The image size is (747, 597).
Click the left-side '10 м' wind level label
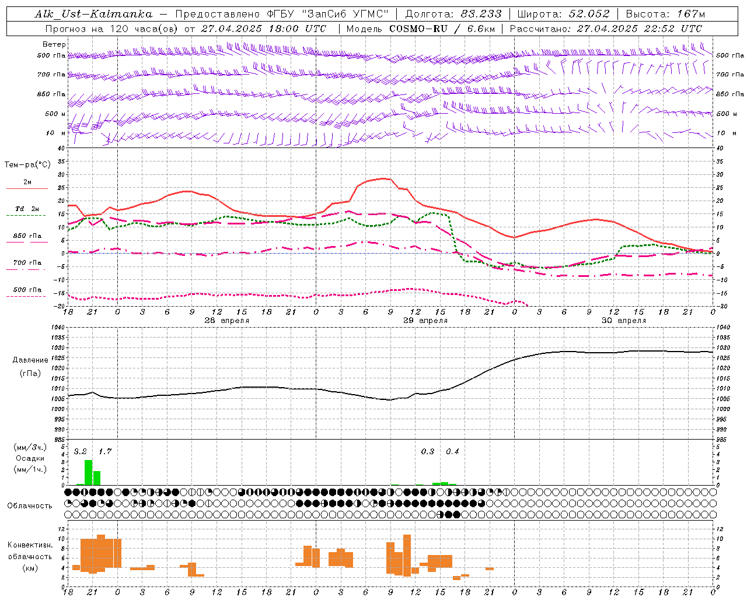click(x=55, y=133)
